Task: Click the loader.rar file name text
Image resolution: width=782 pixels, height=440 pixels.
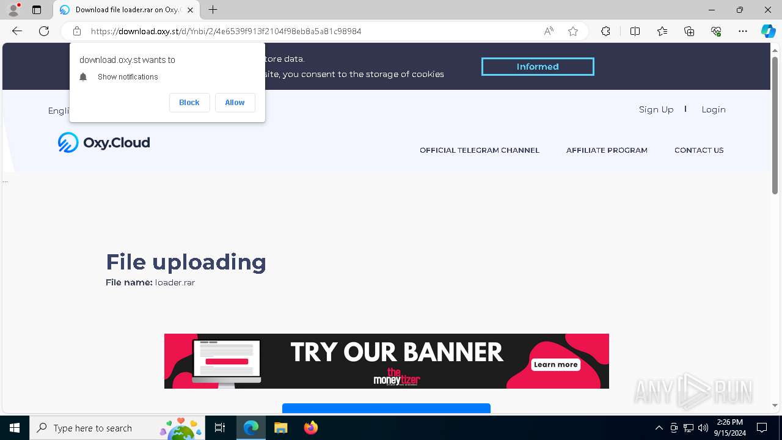Action: point(175,282)
